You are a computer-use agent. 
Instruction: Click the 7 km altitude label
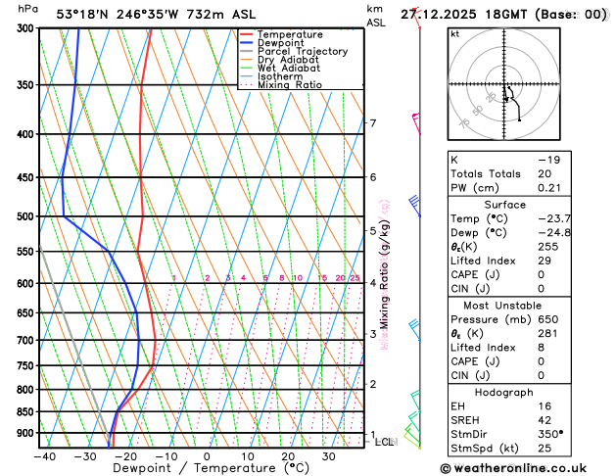tap(373, 123)
